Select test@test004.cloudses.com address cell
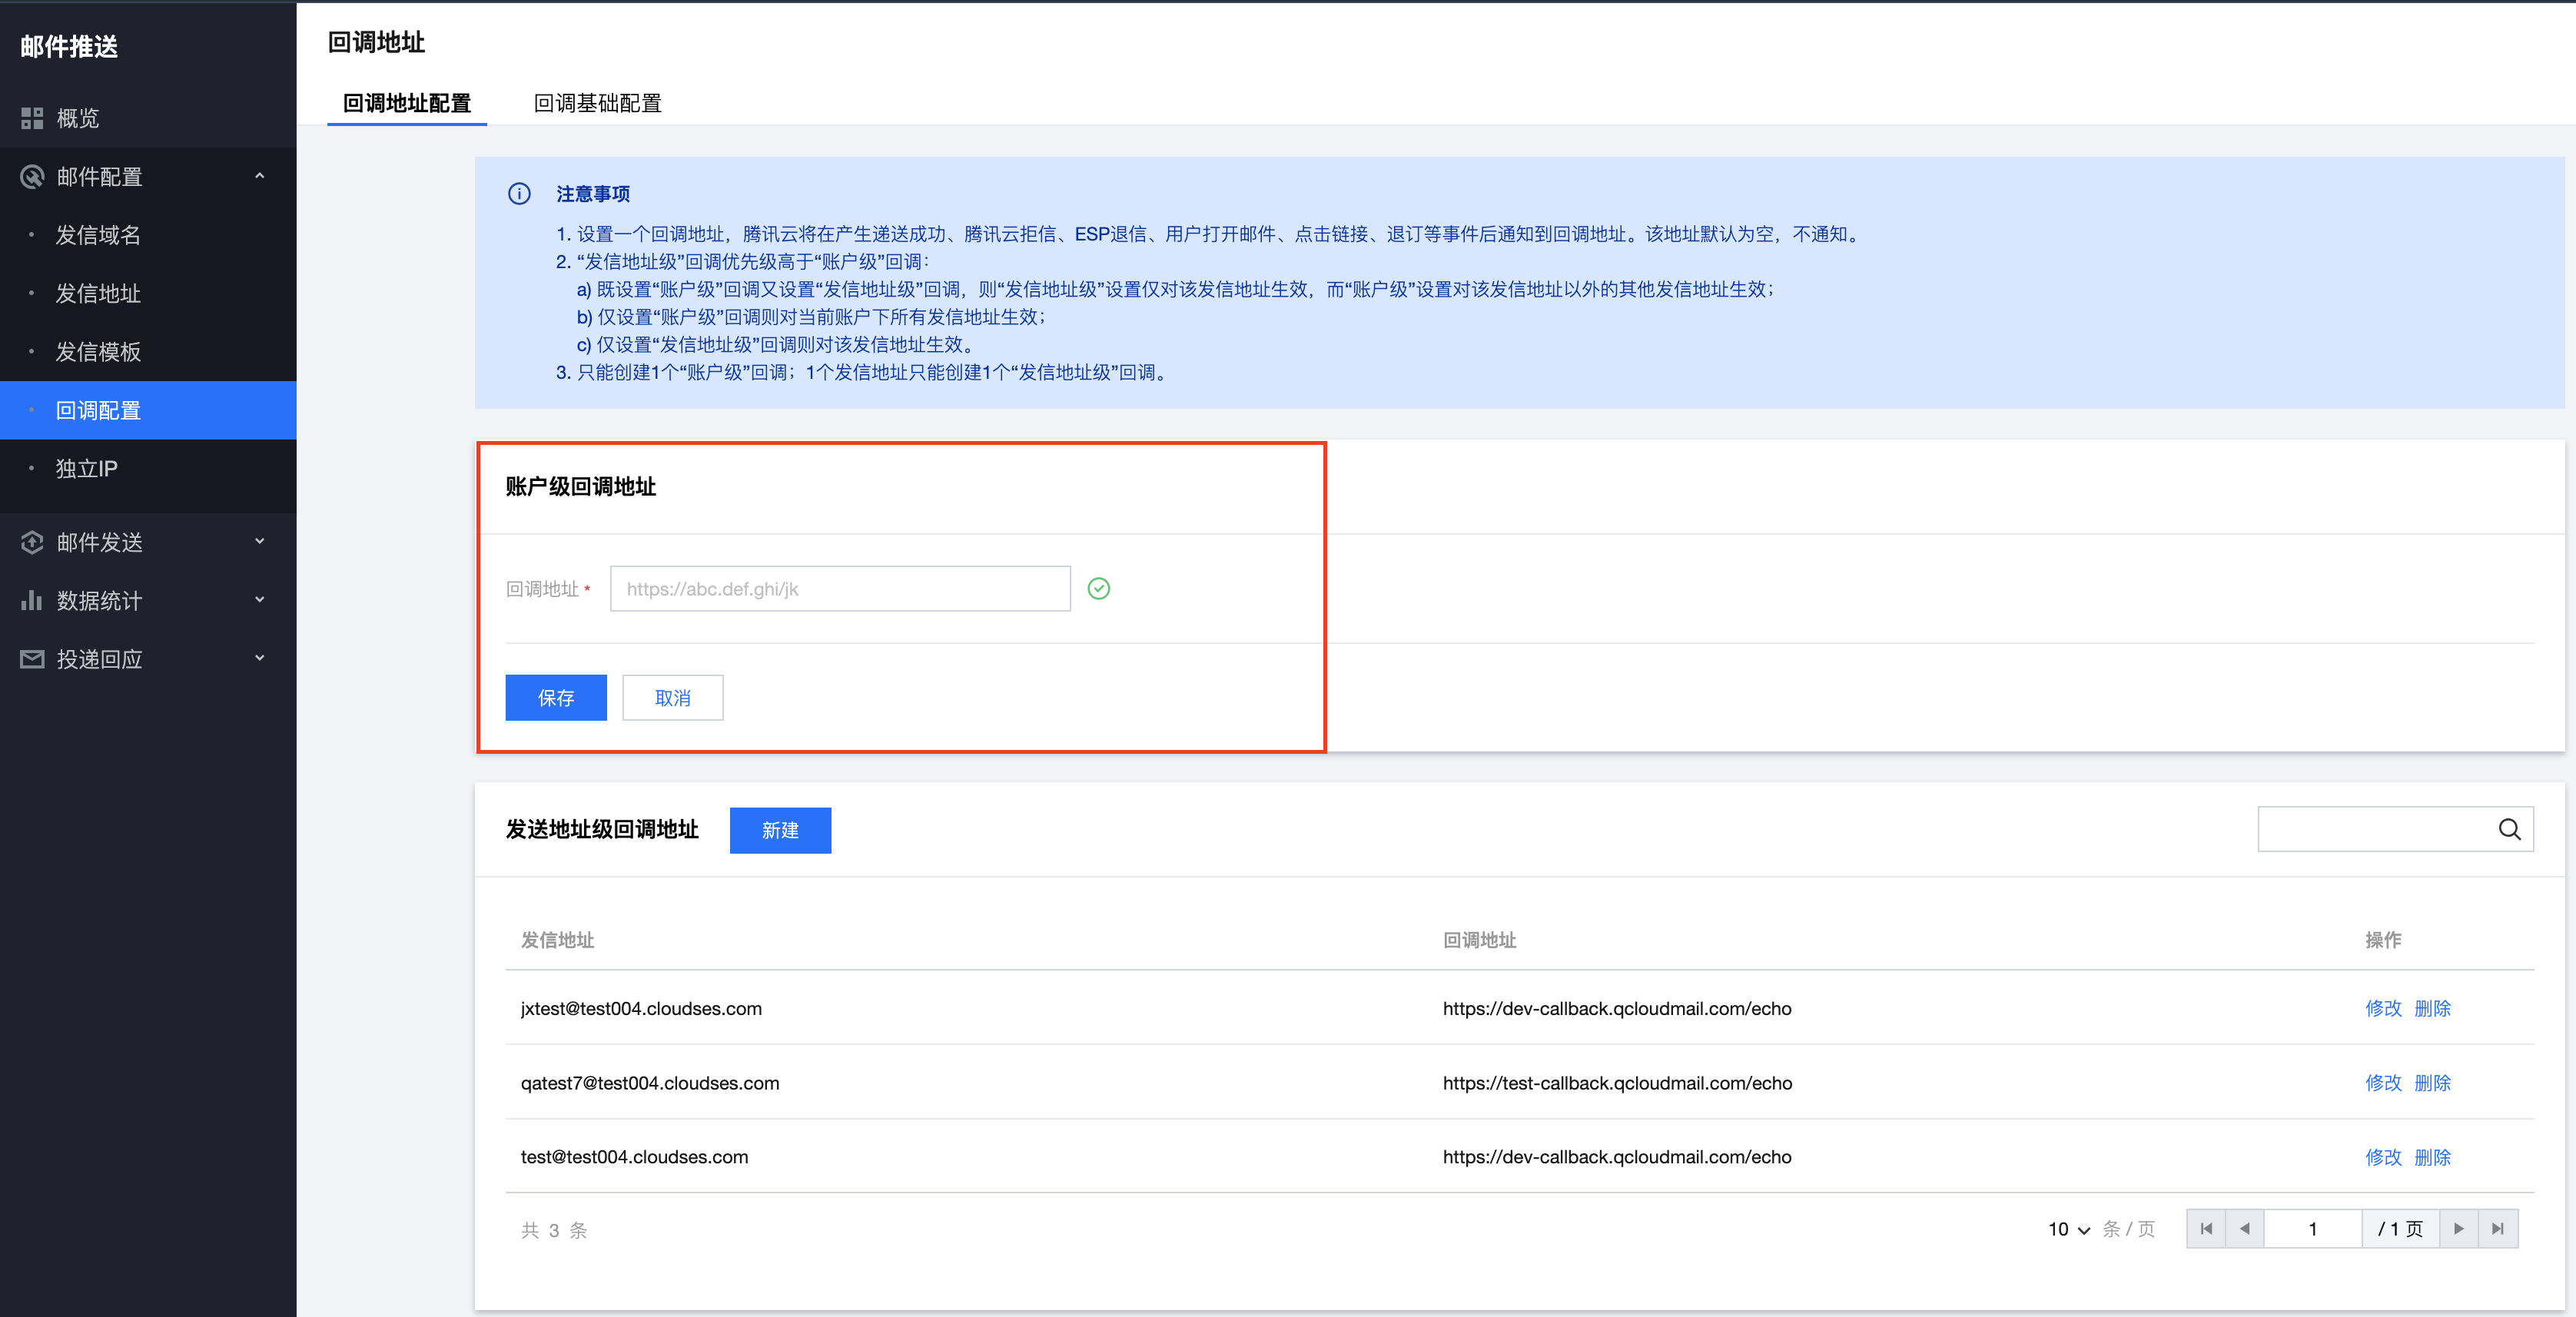The height and width of the screenshot is (1317, 2576). click(x=634, y=1157)
